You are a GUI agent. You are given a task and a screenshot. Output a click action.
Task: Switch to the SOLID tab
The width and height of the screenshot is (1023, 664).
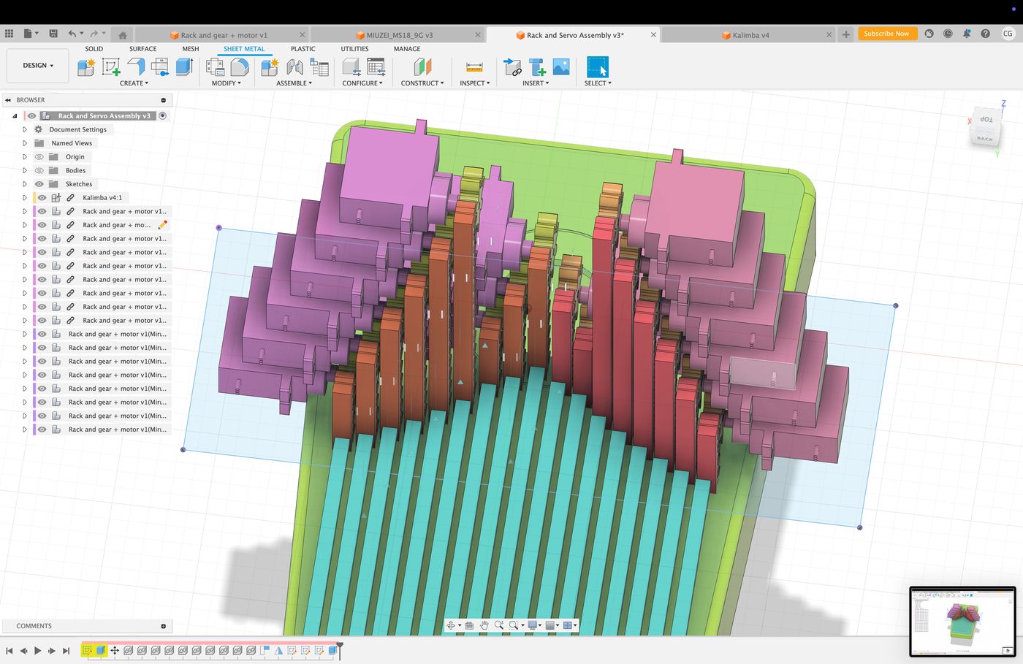pyautogui.click(x=94, y=49)
